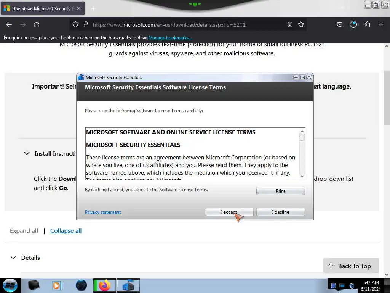The image size is (390, 293).
Task: Save page to Pocket
Action: point(340,24)
